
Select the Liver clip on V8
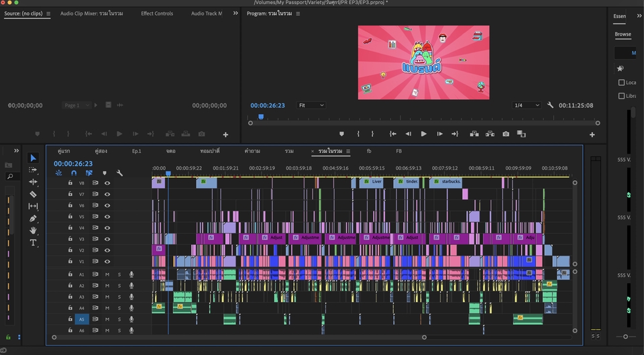[371, 183]
